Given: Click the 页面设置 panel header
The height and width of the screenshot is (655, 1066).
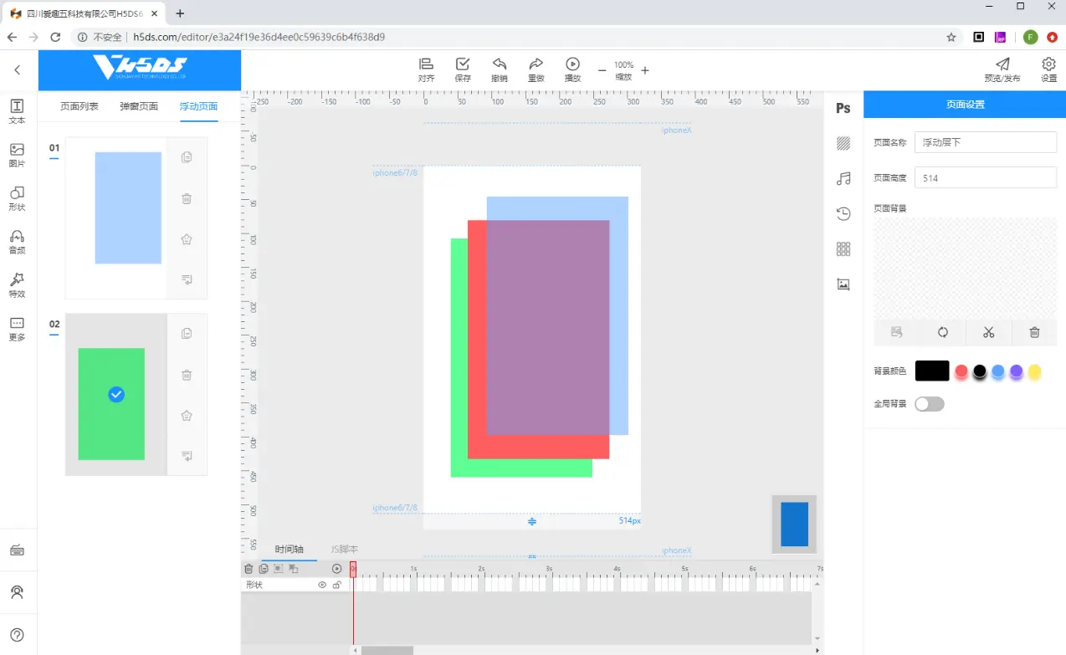Looking at the screenshot, I should [965, 105].
